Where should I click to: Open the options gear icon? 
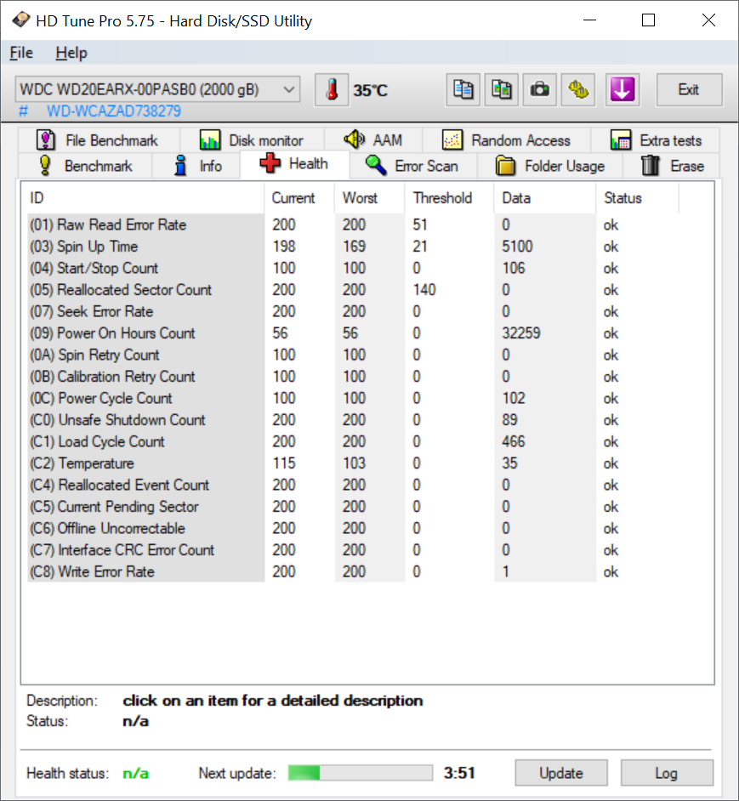click(578, 90)
